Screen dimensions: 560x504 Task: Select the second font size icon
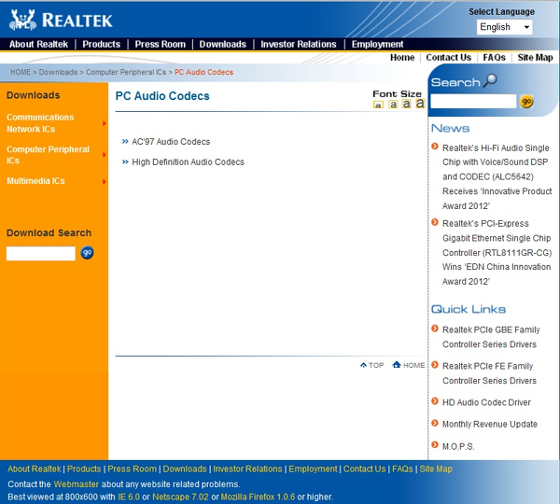pos(393,104)
